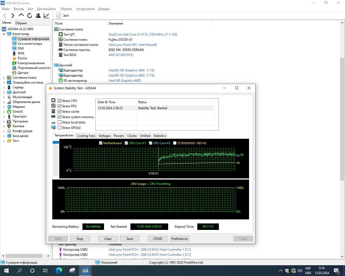Click the Stress GPU(s) monitor icon
The height and width of the screenshot is (276, 345).
pyautogui.click(x=53, y=127)
